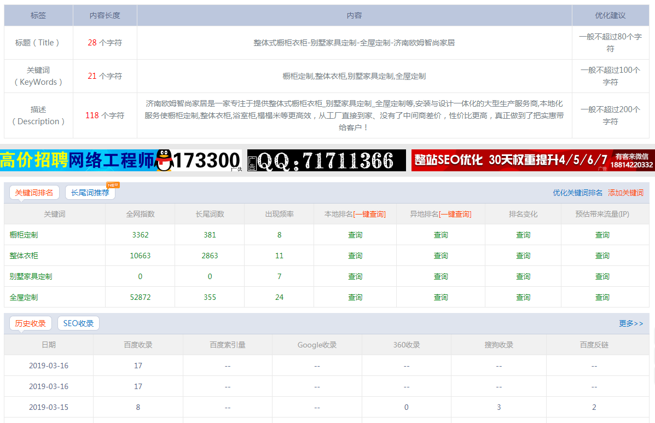Click the 添加关键词 link
Image resolution: width=655 pixels, height=423 pixels.
625,193
